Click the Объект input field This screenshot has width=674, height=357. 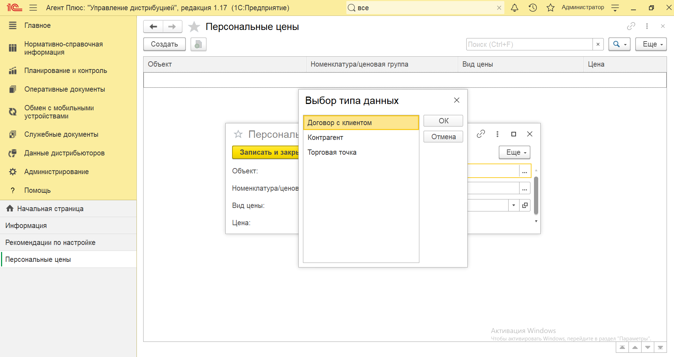click(493, 171)
